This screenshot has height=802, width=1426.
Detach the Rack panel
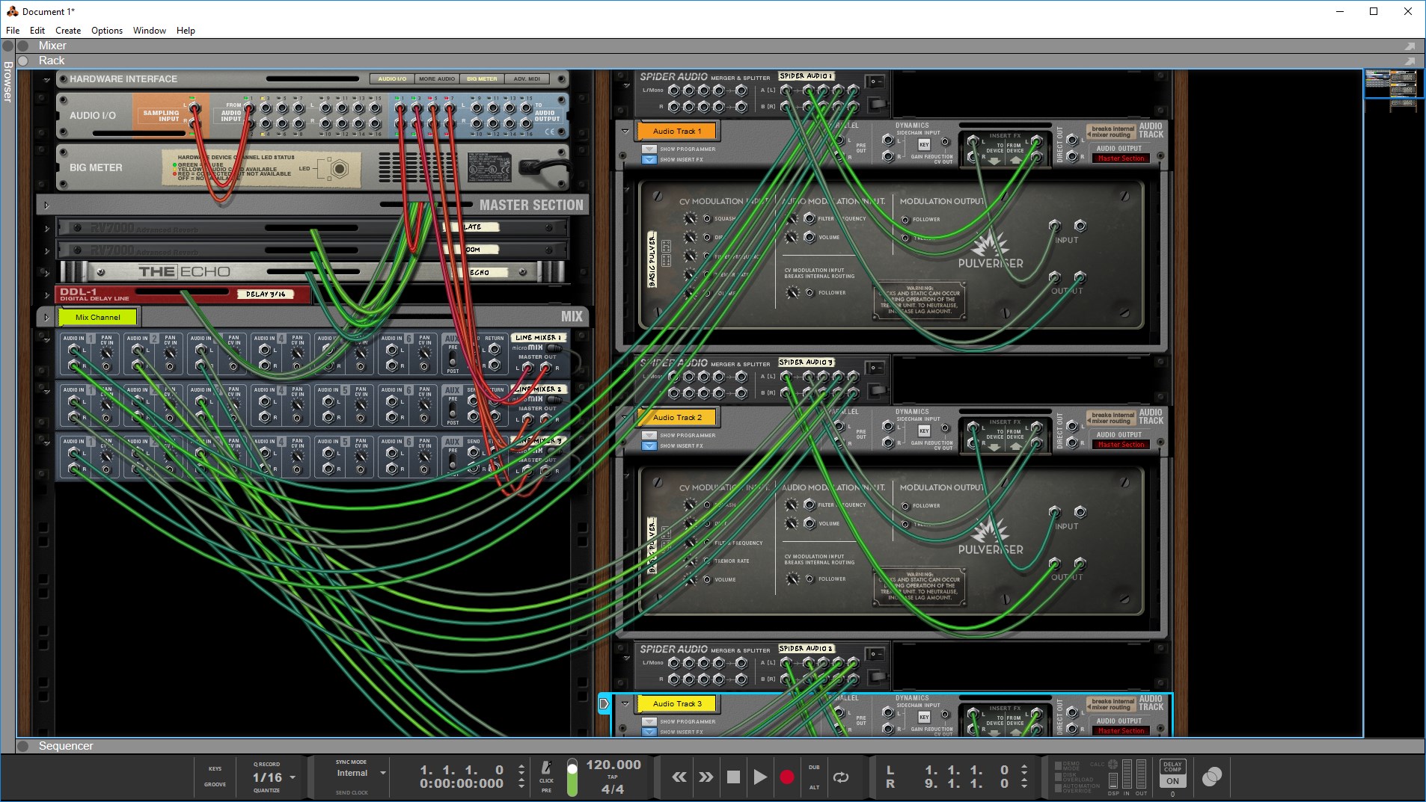1410,61
